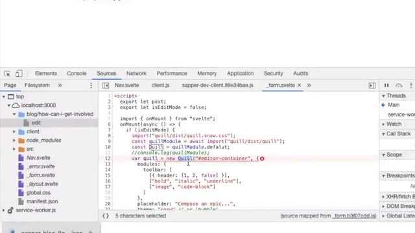Set a breakpoint on line number 10
415x233 pixels.
click(108, 147)
